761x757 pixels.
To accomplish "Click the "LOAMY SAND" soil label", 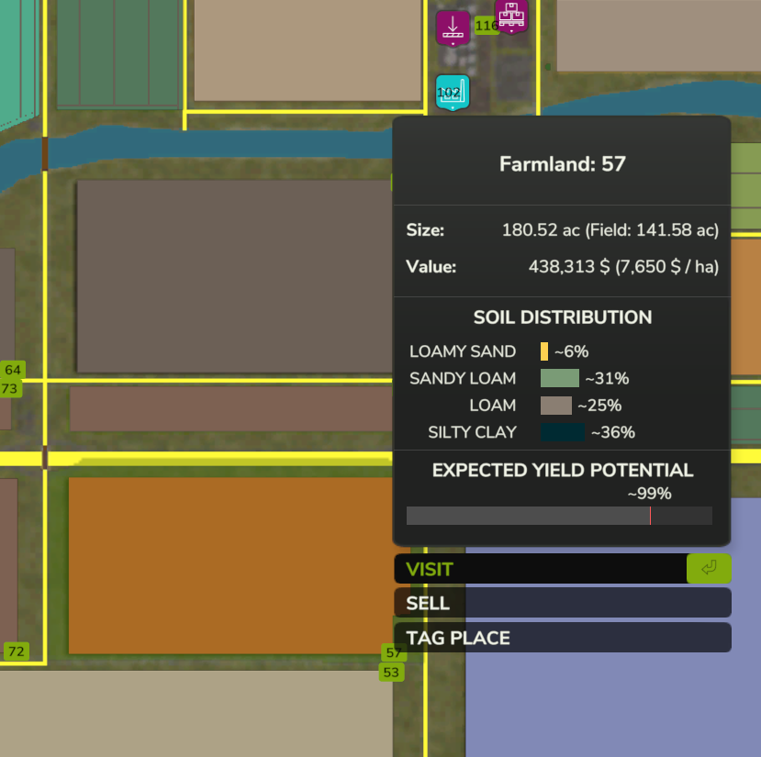I will coord(463,351).
